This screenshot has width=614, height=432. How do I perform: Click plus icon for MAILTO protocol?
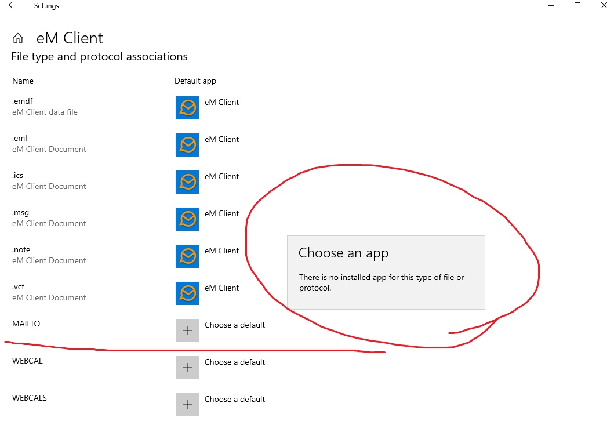click(x=187, y=331)
